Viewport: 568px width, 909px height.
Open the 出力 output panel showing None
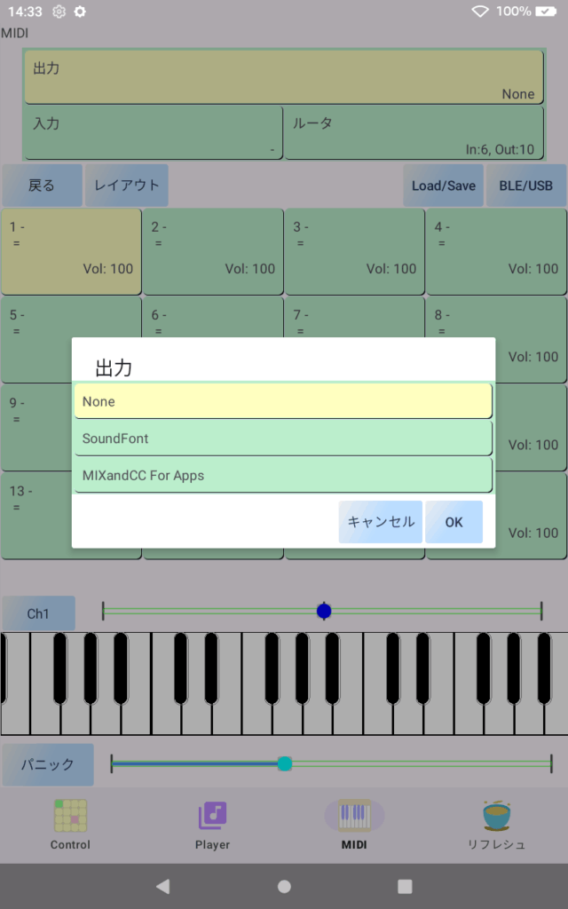coord(283,76)
